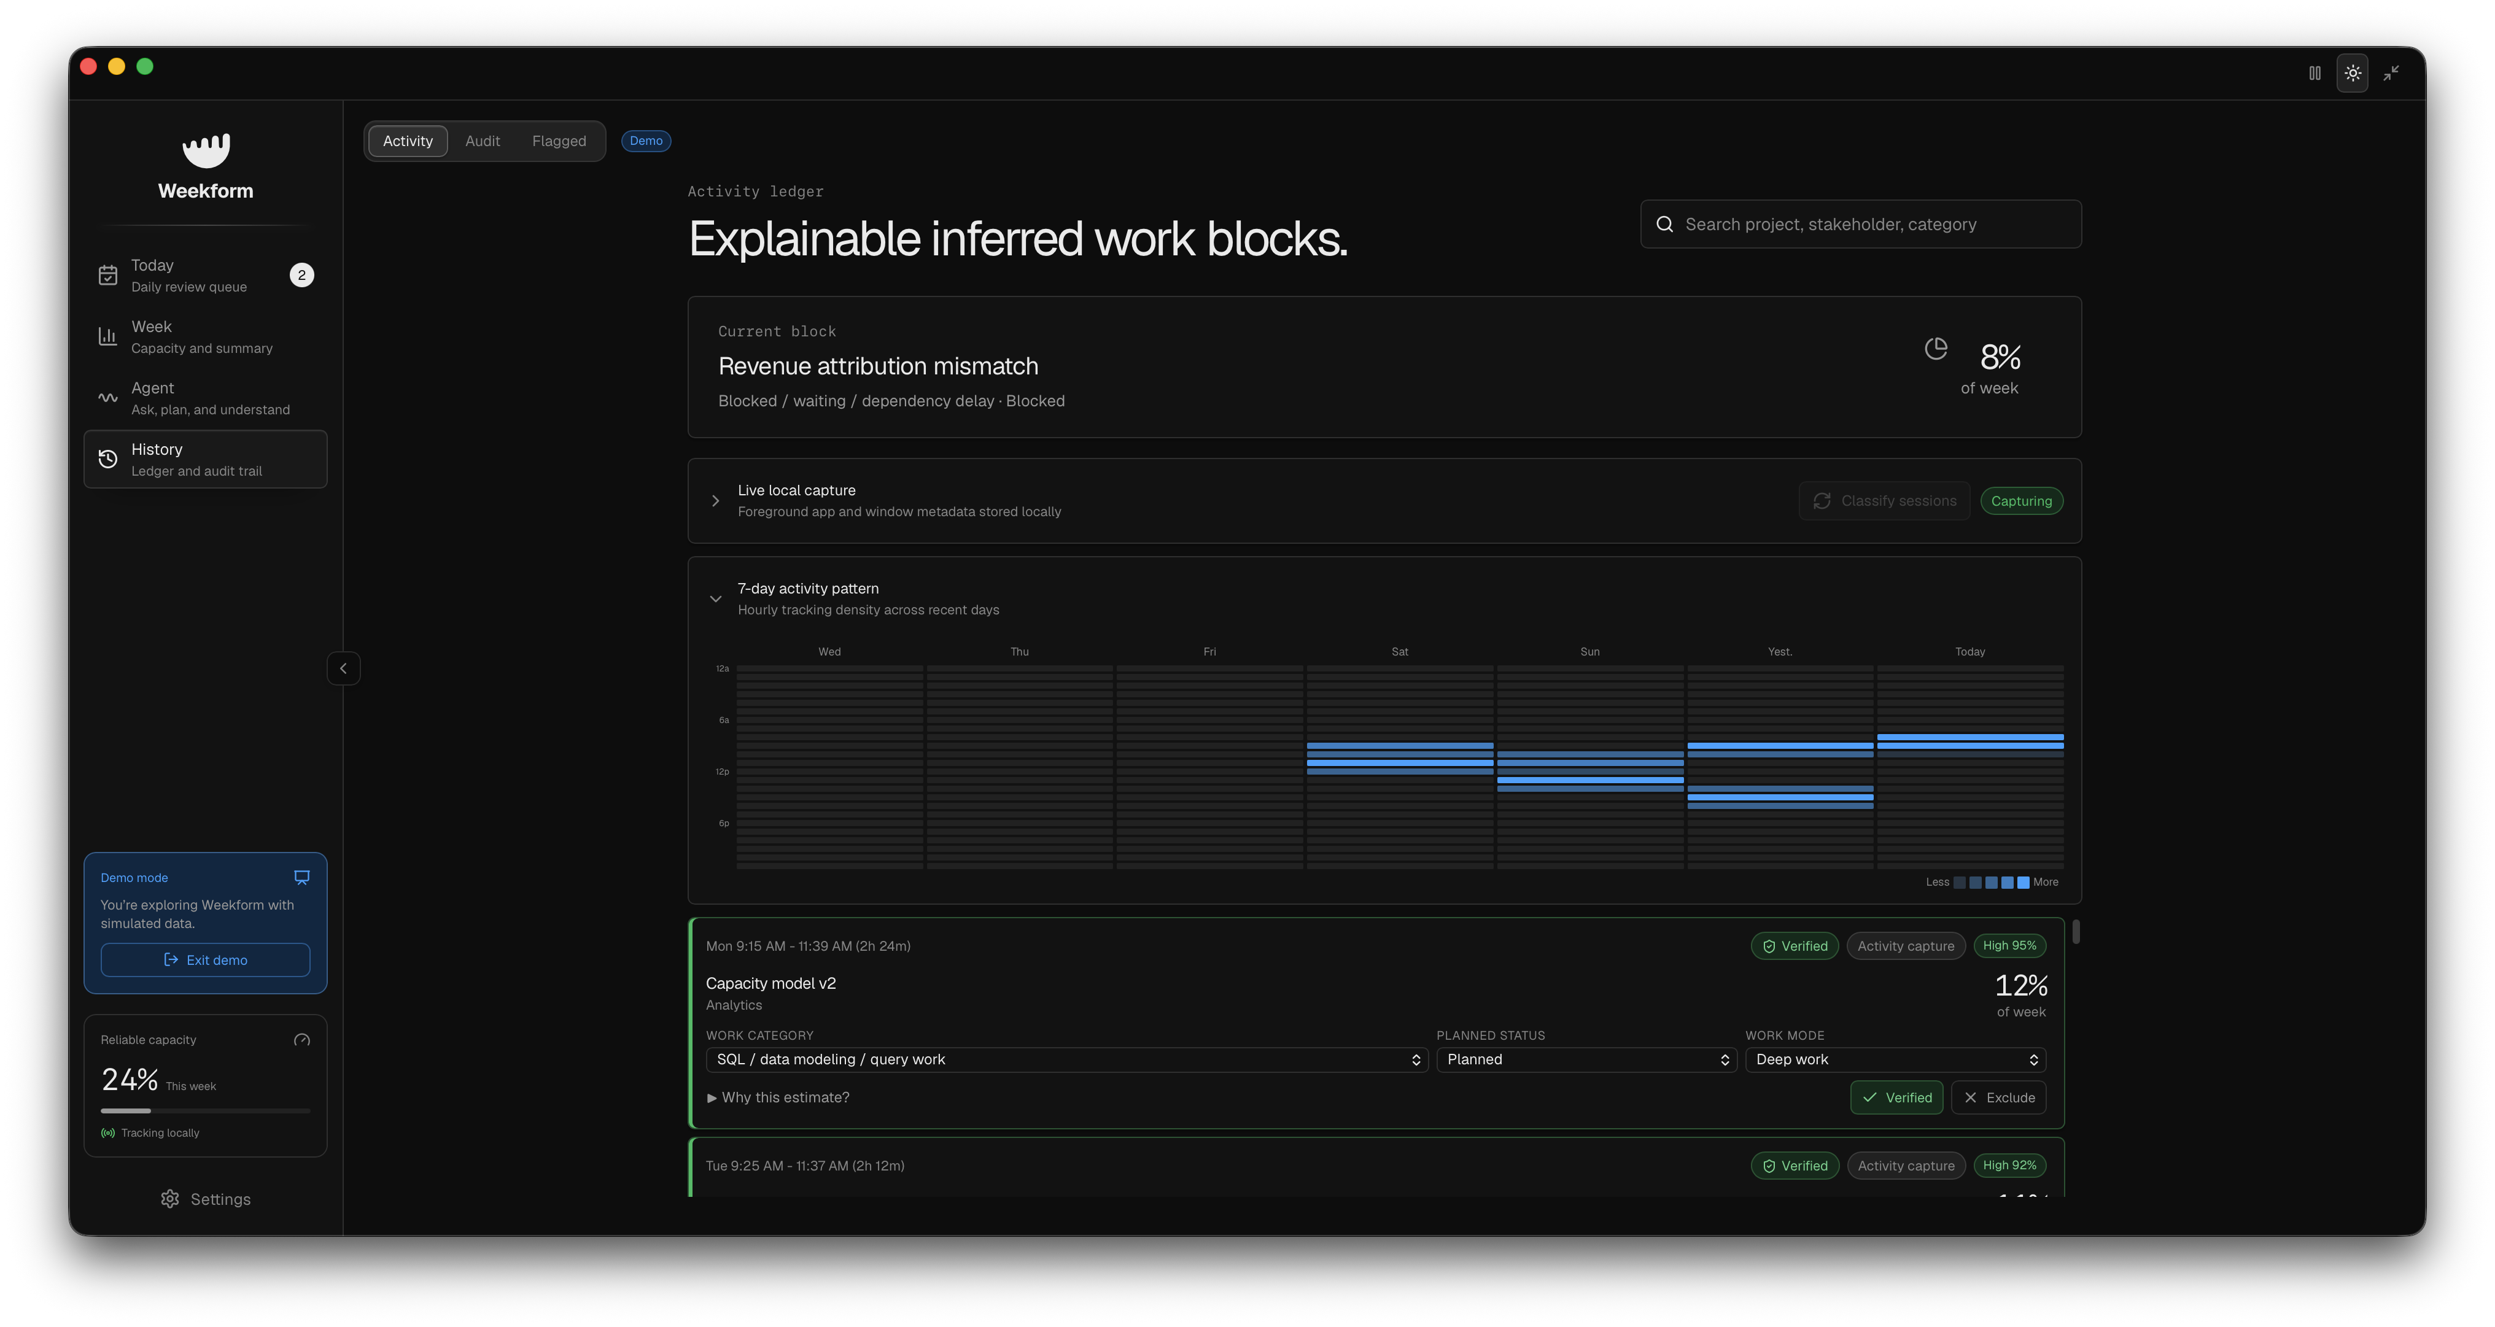Viewport: 2495px width, 1327px height.
Task: Click the 24% This week value
Action: (x=129, y=1079)
